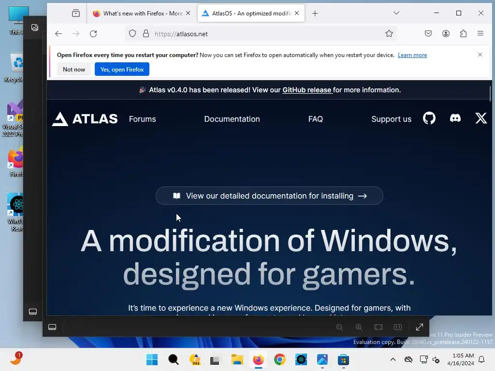Open Microsoft Store from taskbar
This screenshot has width=495, height=371.
[344, 359]
